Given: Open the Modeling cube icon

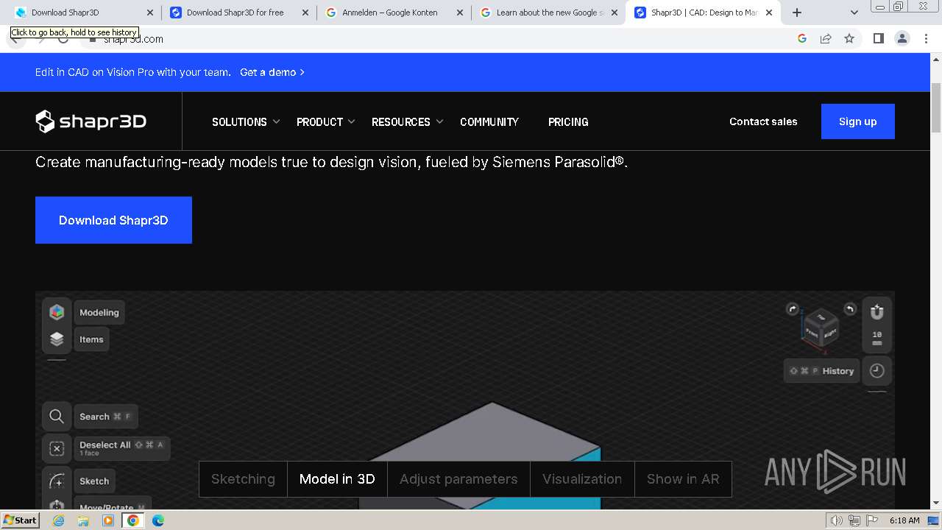Looking at the screenshot, I should [x=57, y=312].
